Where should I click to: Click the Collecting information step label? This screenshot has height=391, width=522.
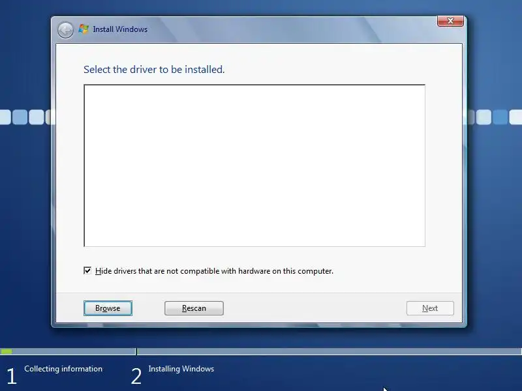click(x=63, y=369)
